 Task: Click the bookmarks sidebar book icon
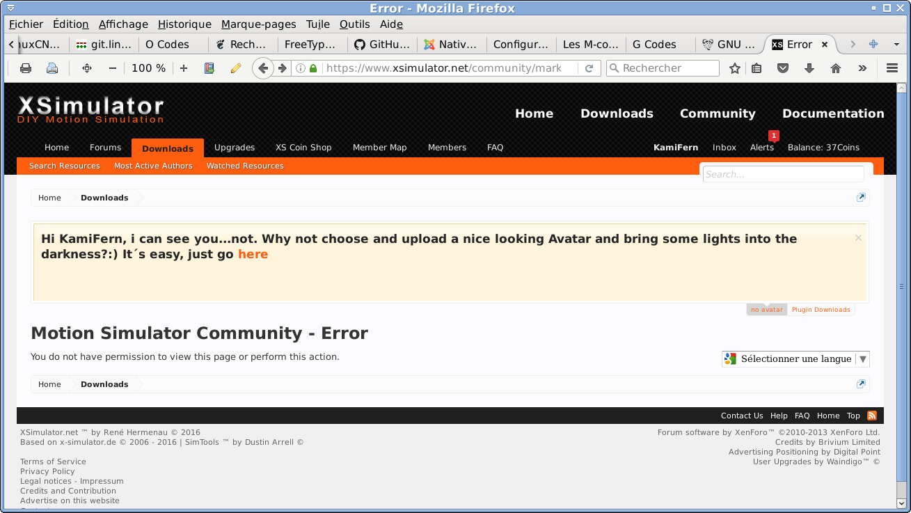pos(209,68)
